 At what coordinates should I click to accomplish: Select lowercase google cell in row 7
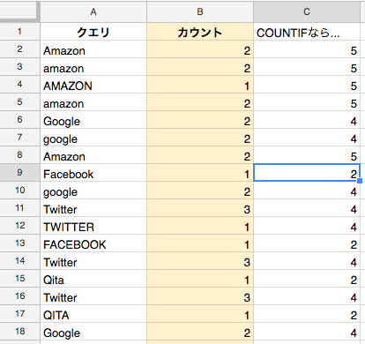point(93,138)
